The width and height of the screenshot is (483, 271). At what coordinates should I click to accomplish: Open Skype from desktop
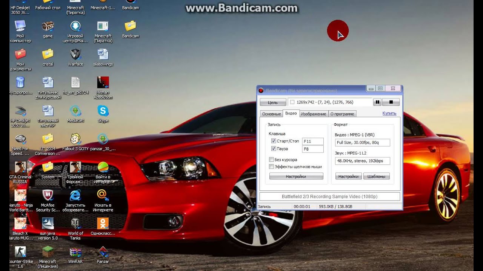point(103,114)
